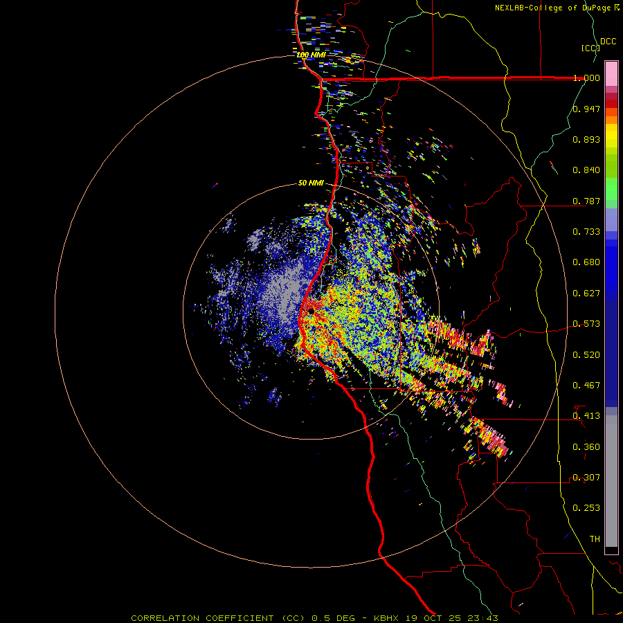Click the TH threshold label on the scale
The width and height of the screenshot is (623, 623).
[595, 539]
